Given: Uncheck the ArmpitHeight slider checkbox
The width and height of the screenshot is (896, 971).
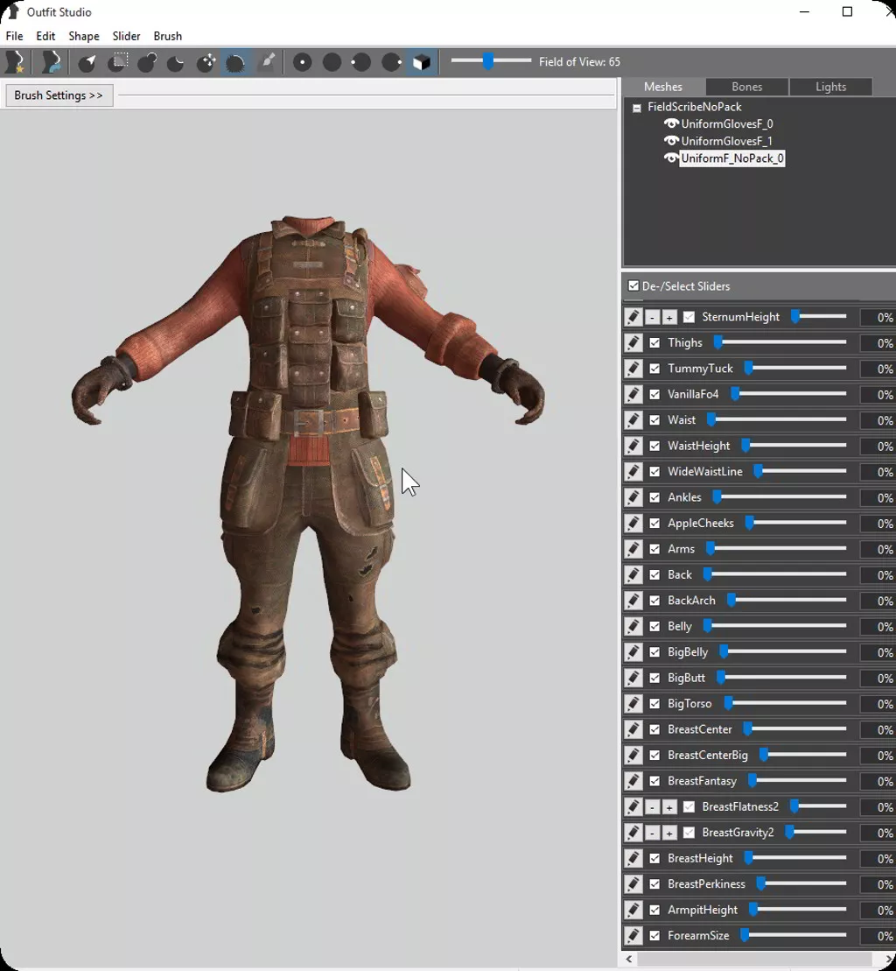Looking at the screenshot, I should click(x=654, y=911).
